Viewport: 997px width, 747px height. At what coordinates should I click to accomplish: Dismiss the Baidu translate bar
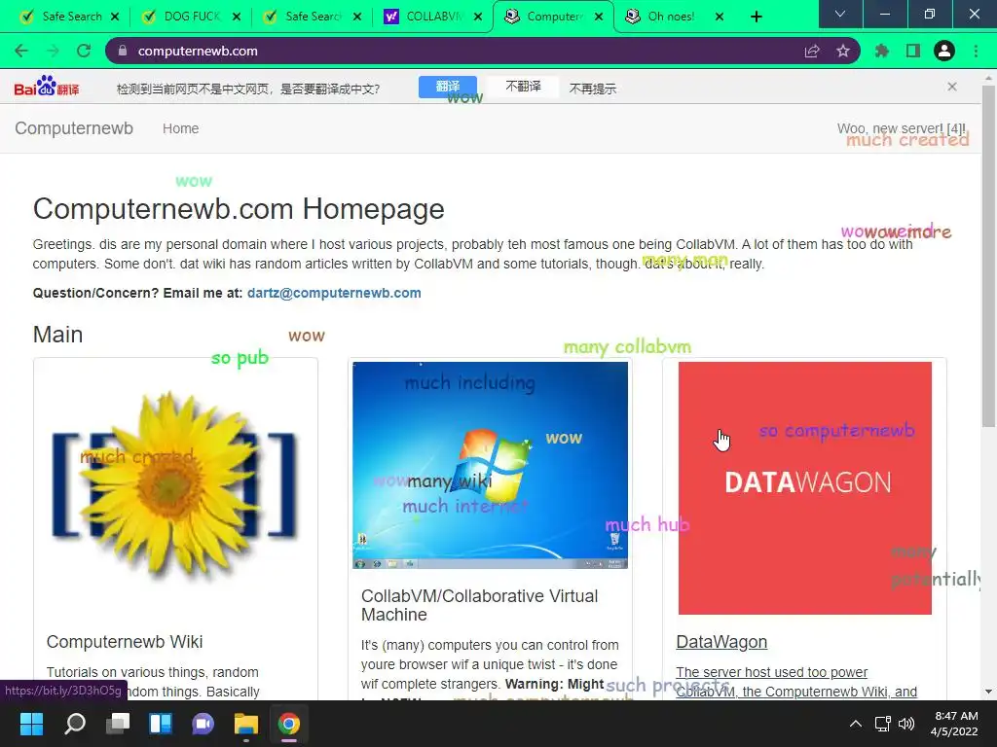coord(952,87)
